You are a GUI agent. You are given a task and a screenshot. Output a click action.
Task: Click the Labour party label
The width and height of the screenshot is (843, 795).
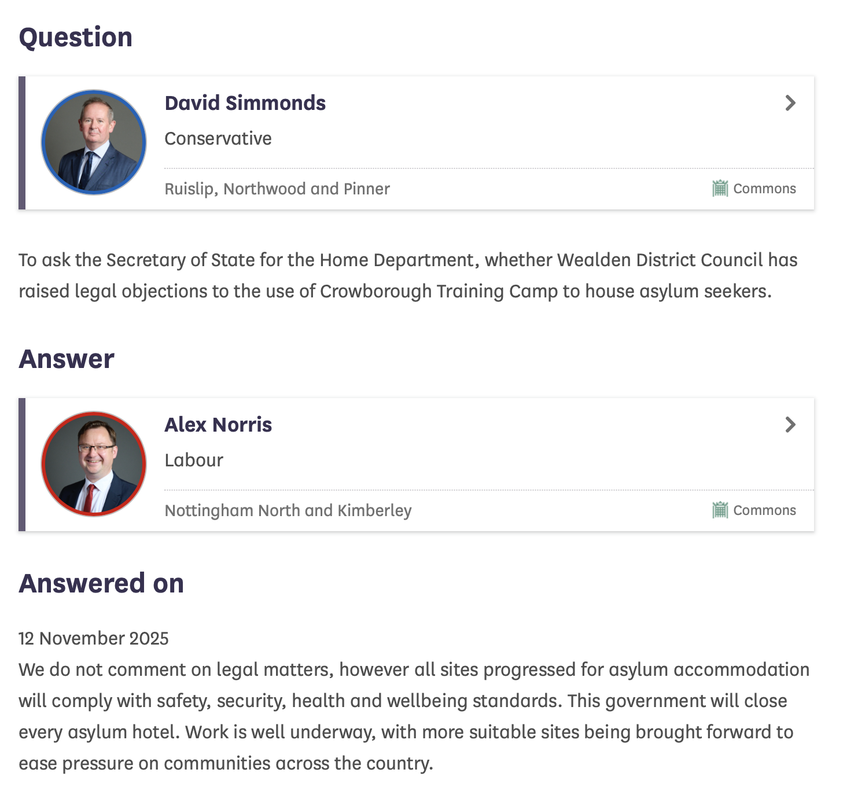coord(194,461)
